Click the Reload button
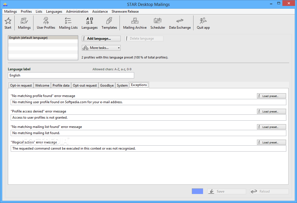The width and height of the screenshot is (297, 203). coord(269,191)
